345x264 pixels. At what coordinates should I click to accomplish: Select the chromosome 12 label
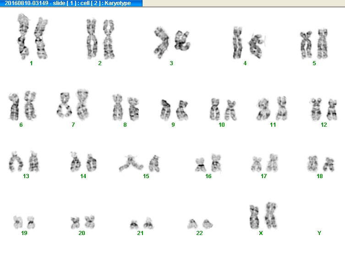(323, 125)
